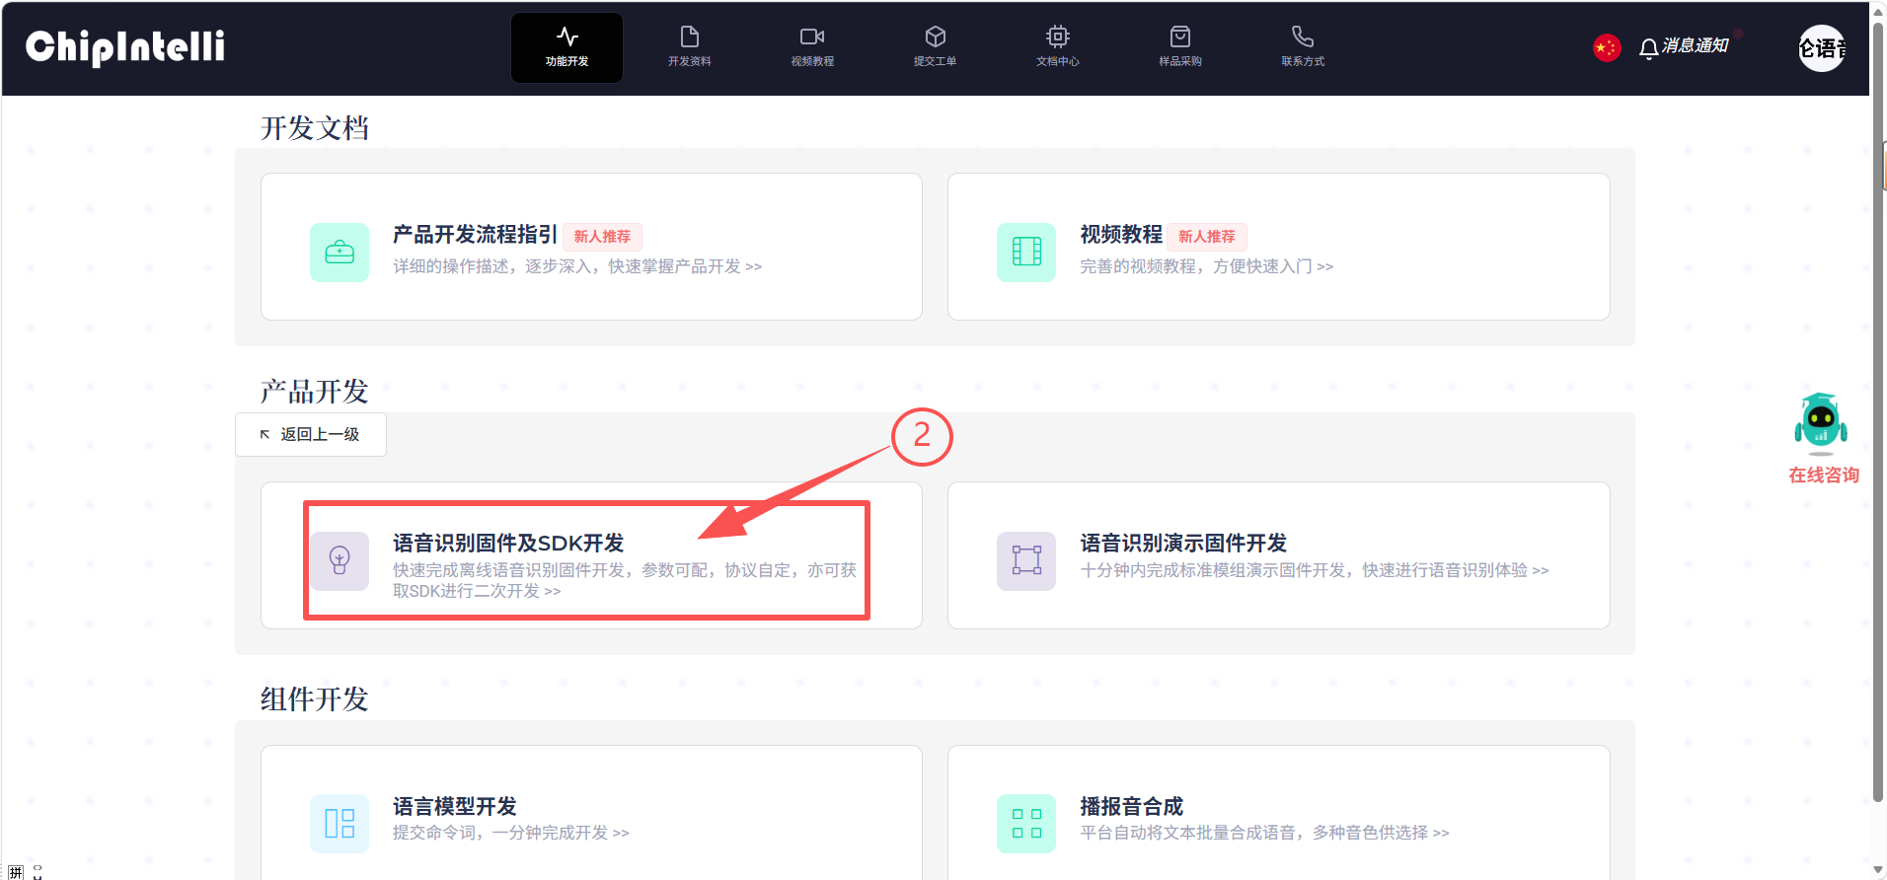
Task: Click the lightbulb icon for 语音识别固件及SDK开发
Action: 340,560
